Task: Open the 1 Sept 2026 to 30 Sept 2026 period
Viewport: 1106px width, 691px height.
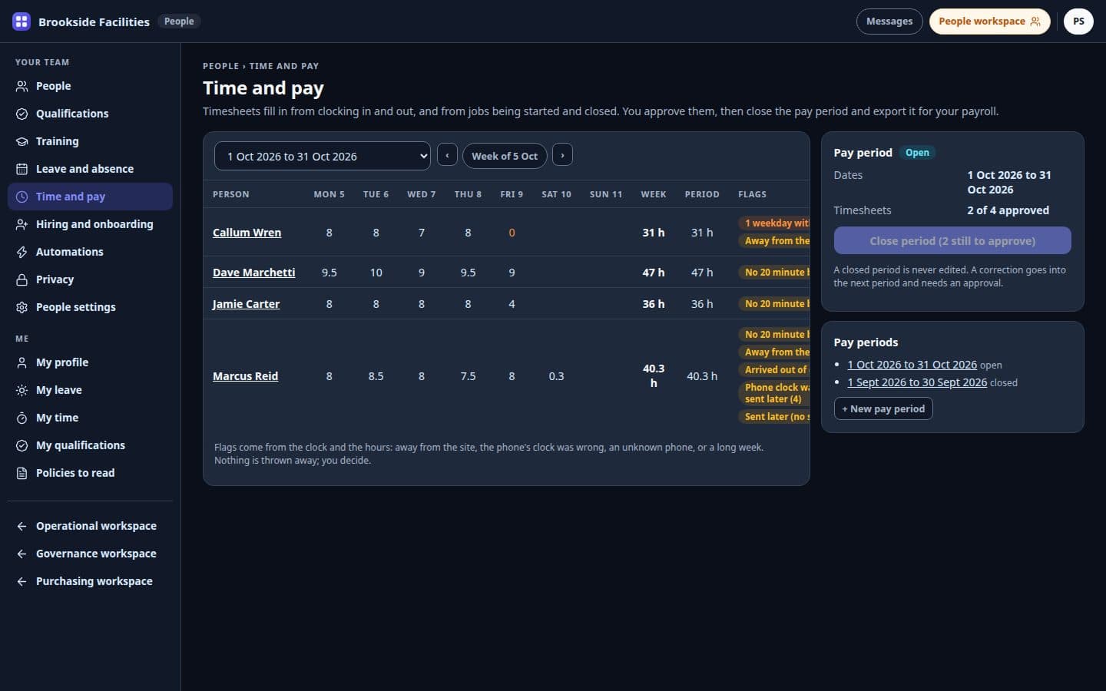Action: [917, 382]
